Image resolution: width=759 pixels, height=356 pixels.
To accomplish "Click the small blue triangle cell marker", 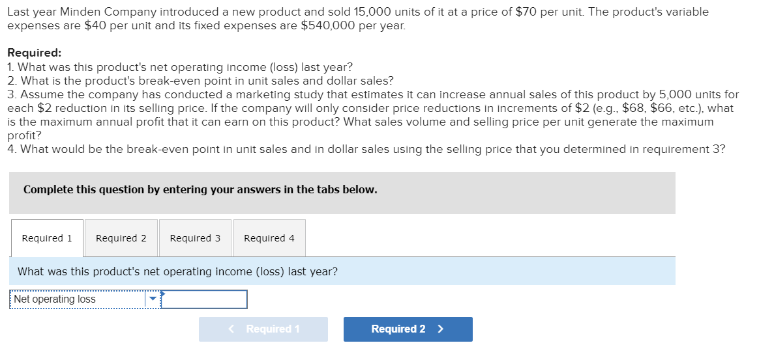I will 164,294.
